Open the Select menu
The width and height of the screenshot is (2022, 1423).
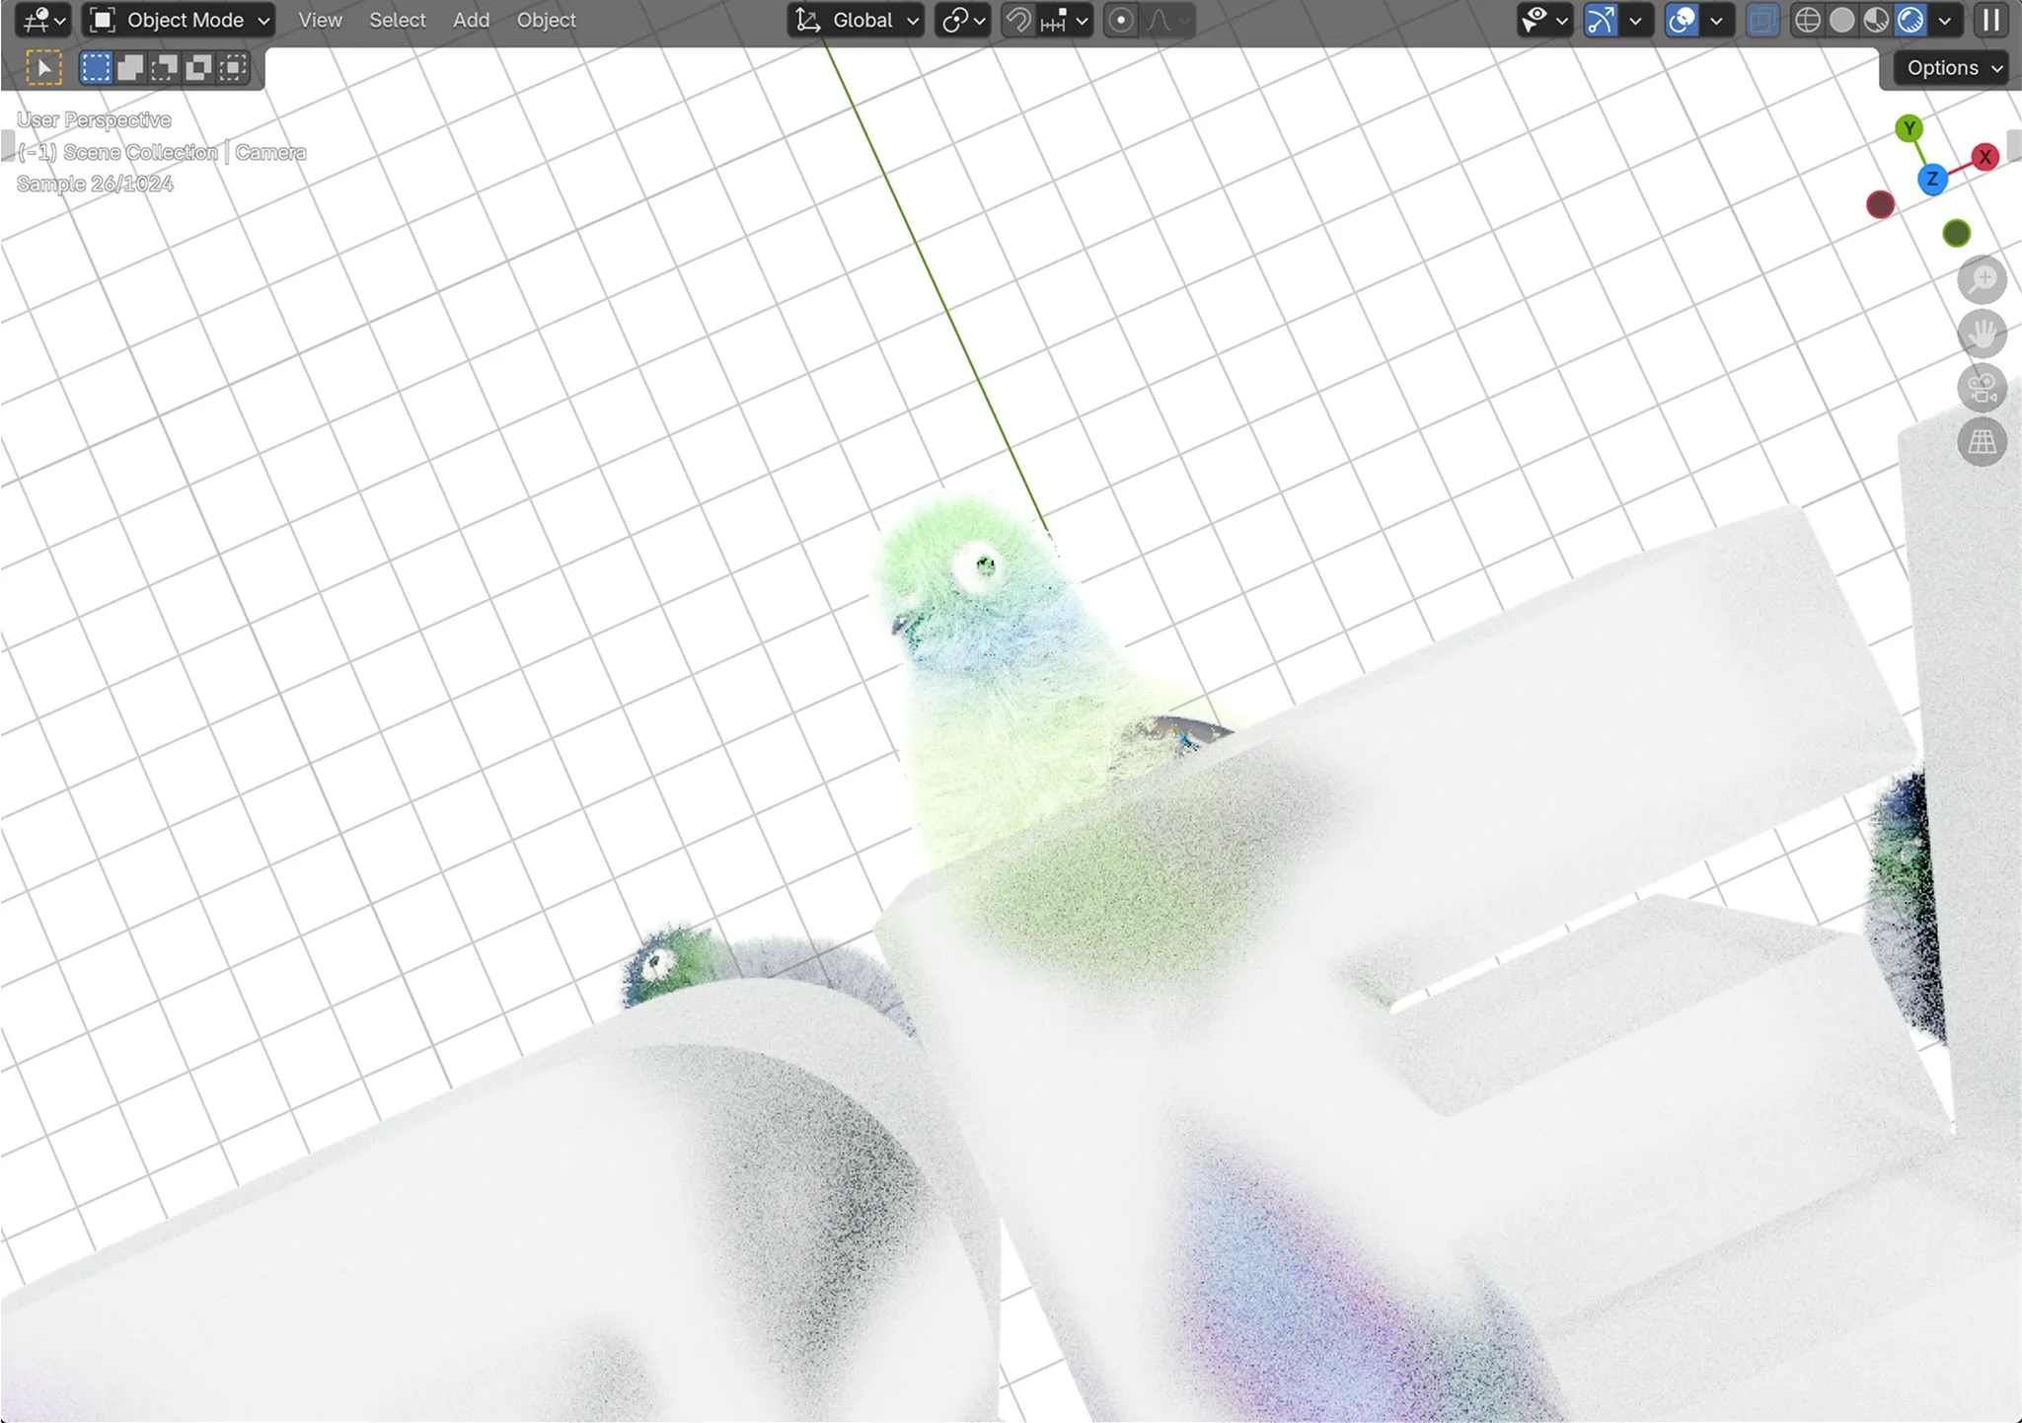[397, 20]
